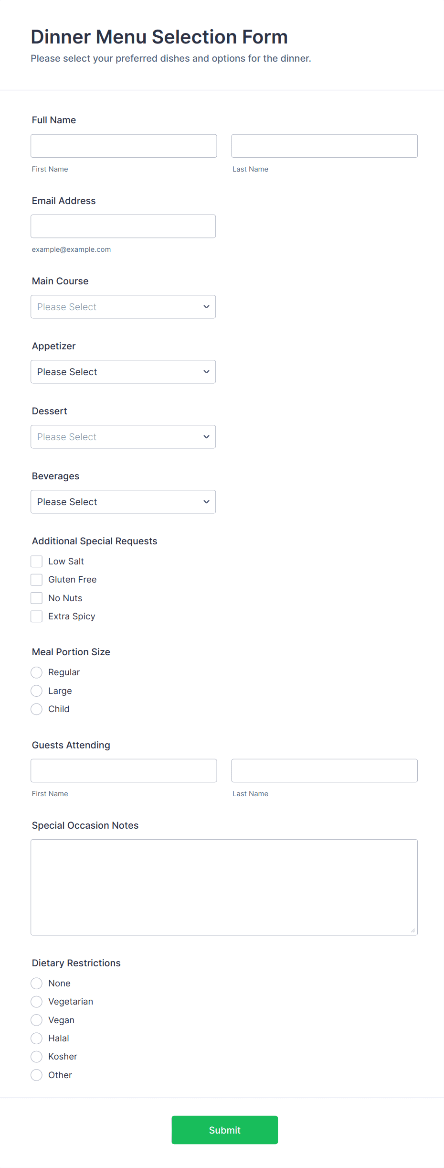Check the Gluten Free option
This screenshot has width=444, height=1168.
coord(37,580)
